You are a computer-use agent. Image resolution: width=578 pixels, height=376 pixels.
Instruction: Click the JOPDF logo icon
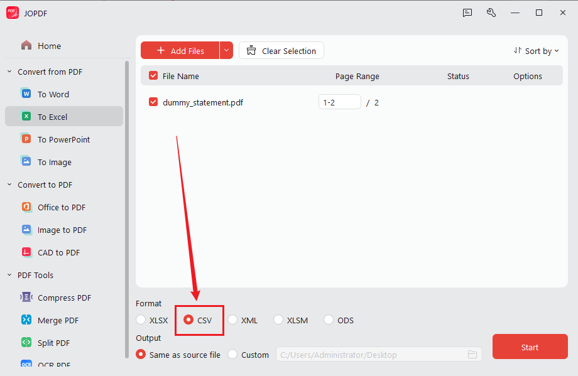pos(12,13)
